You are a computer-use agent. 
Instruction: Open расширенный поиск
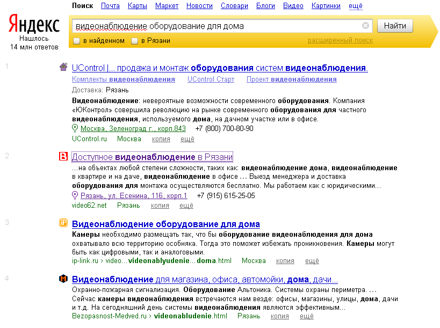[341, 40]
